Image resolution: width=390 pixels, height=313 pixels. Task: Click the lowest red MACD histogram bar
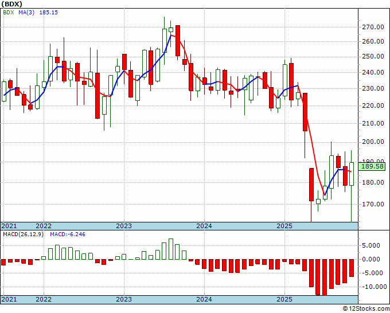tap(325, 277)
